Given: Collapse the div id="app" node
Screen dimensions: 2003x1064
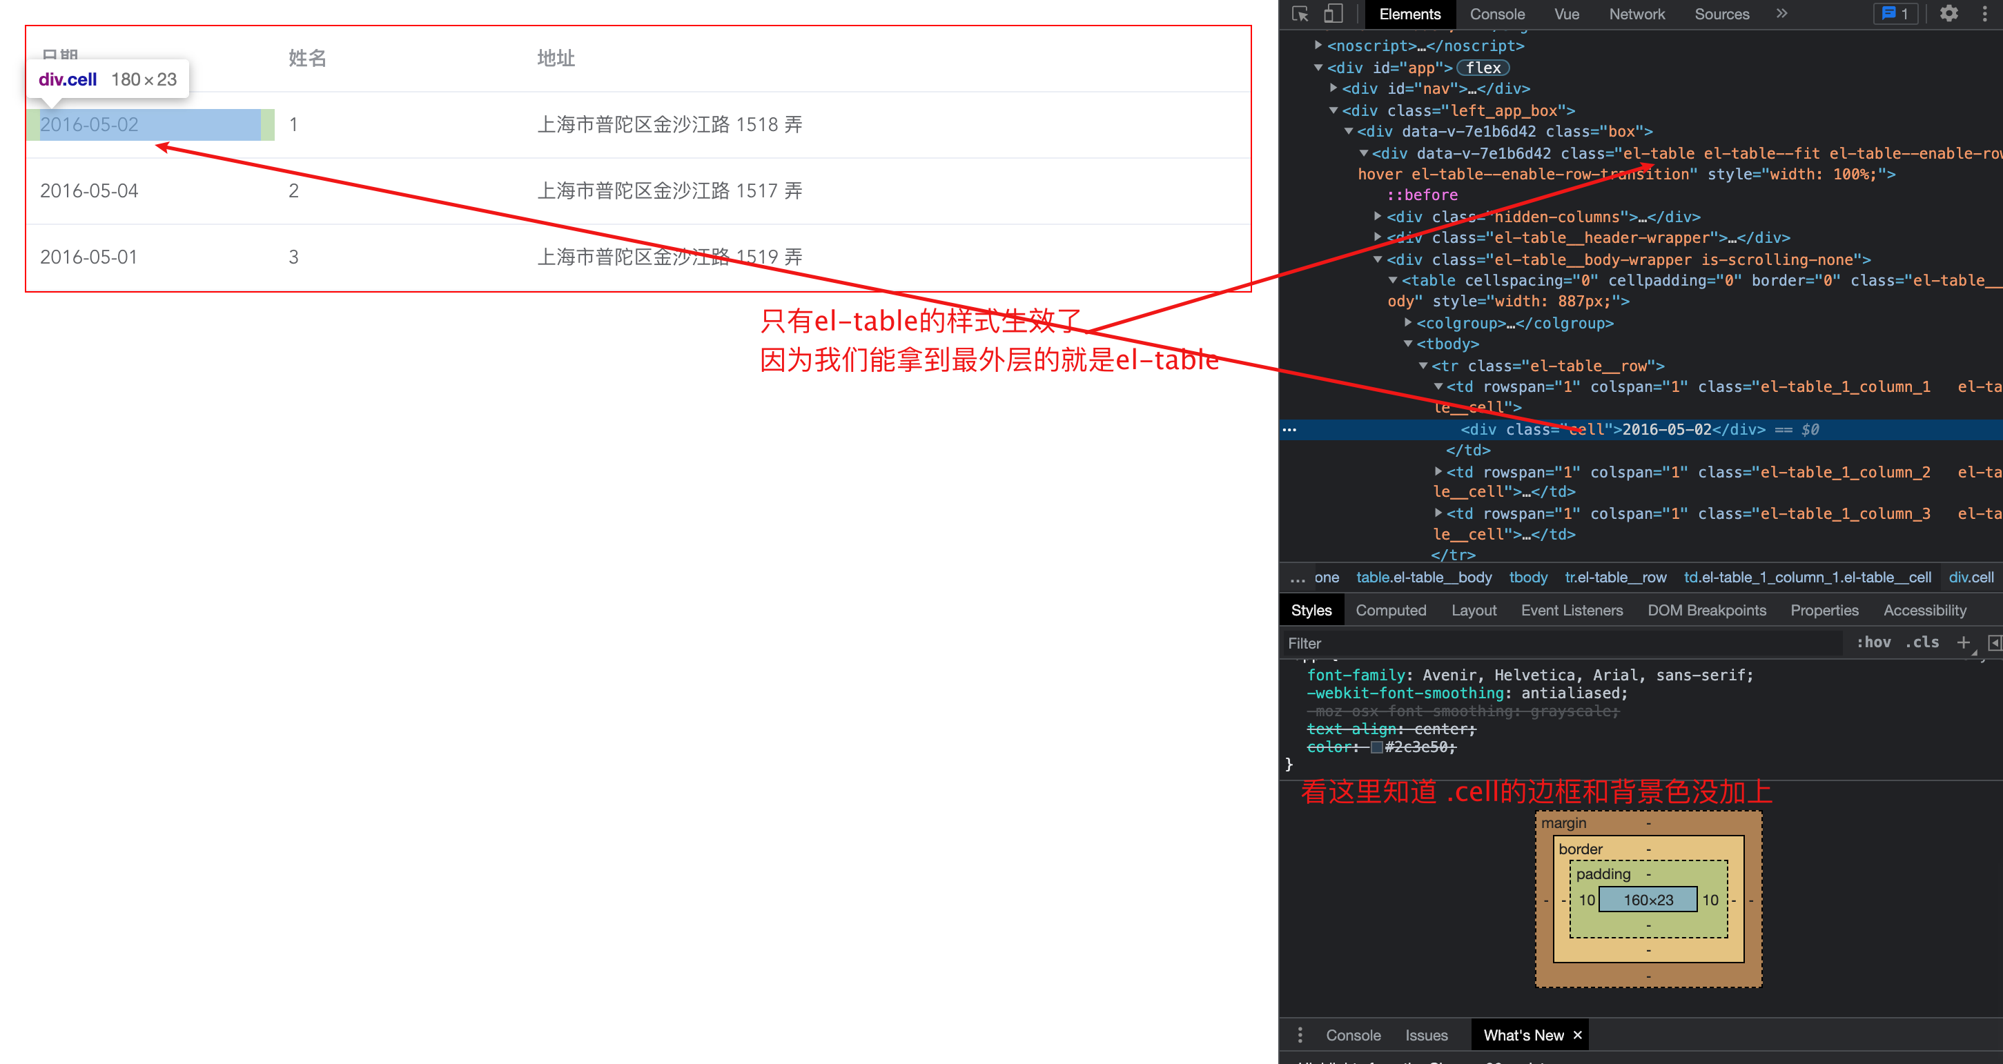Looking at the screenshot, I should point(1318,68).
